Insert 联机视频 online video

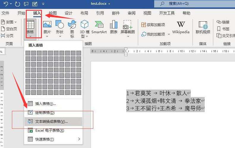203,28
